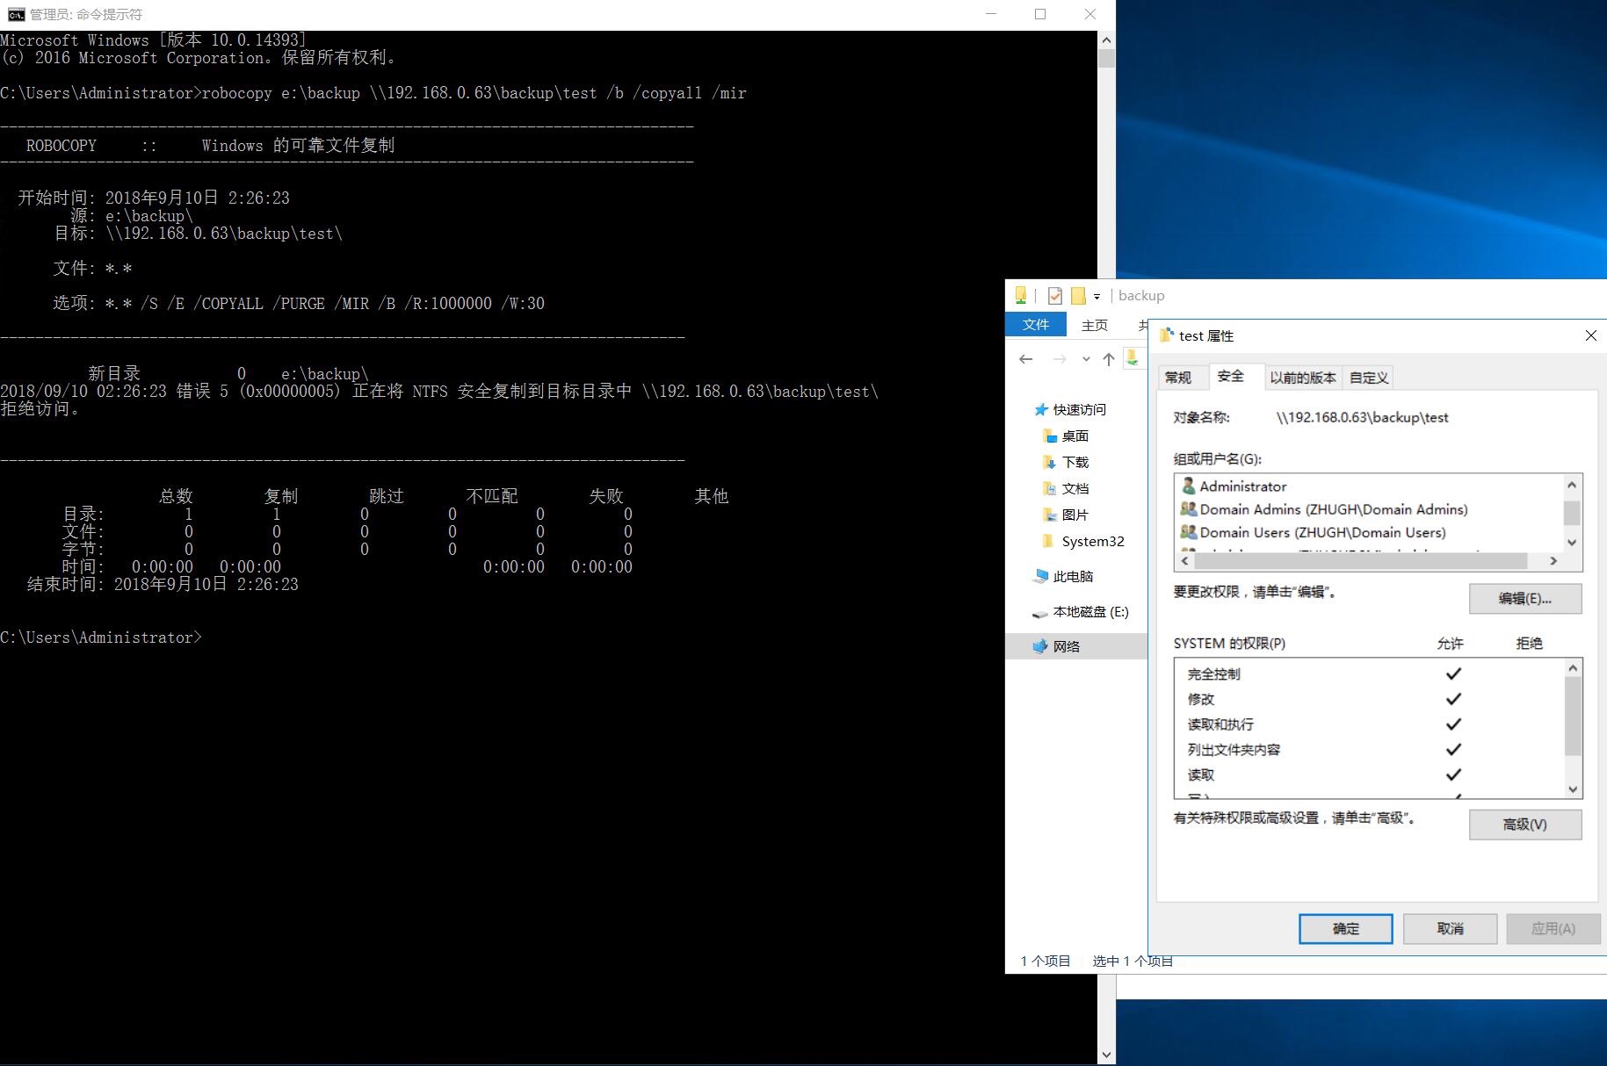
Task: Close the test 属性 dialog
Action: pyautogui.click(x=1590, y=335)
